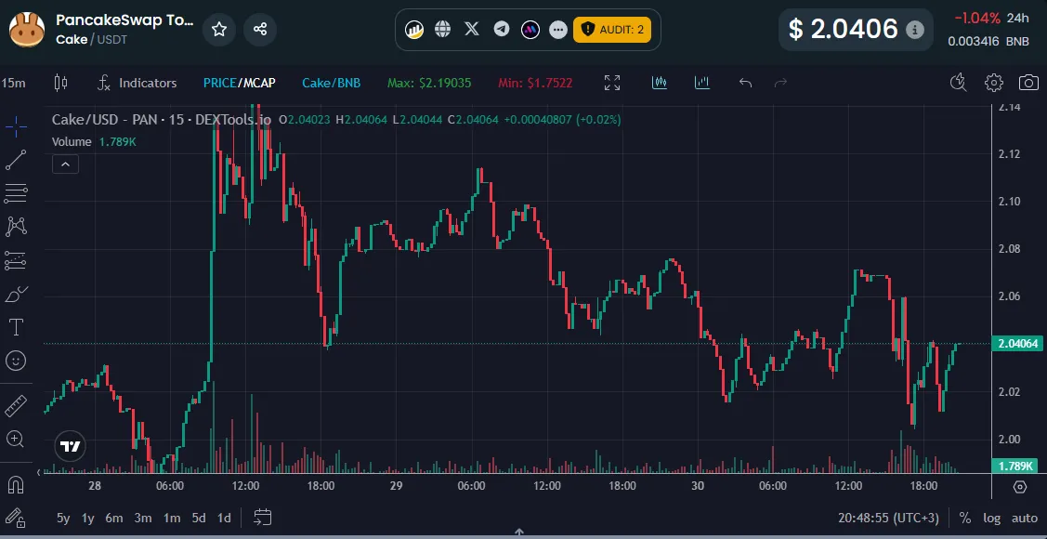Toggle Cake/BNB pair pricing

pos(331,83)
